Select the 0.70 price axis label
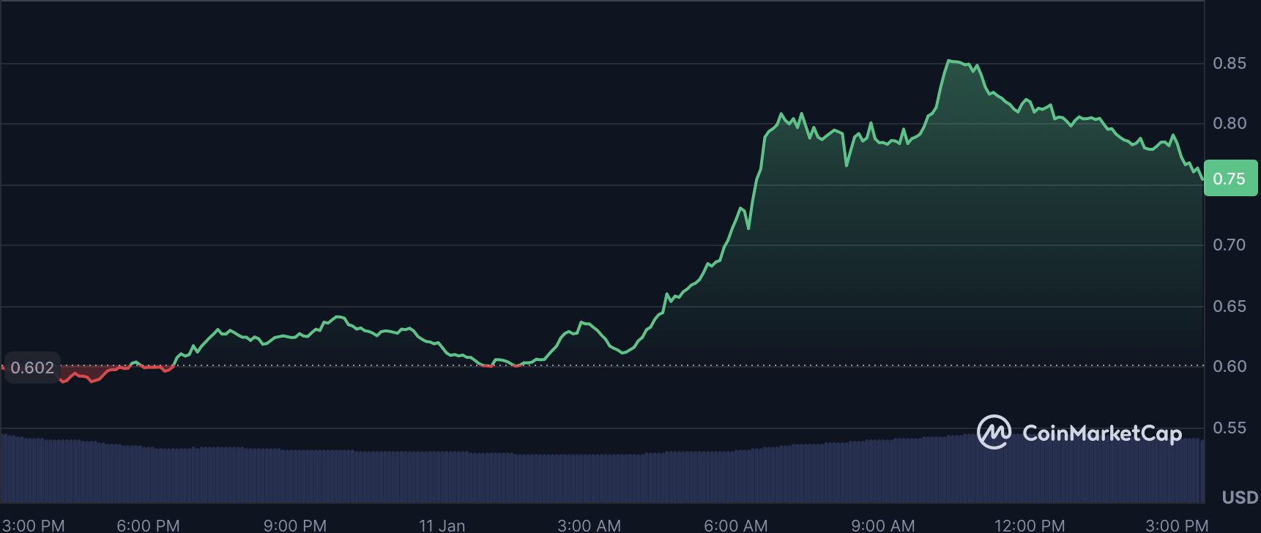Viewport: 1261px width, 533px height. (x=1230, y=245)
